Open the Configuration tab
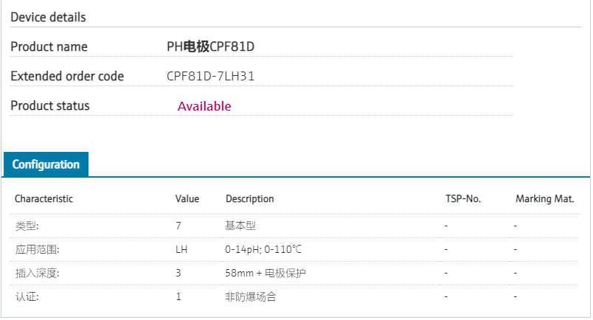Image resolution: width=593 pixels, height=320 pixels. tap(46, 164)
